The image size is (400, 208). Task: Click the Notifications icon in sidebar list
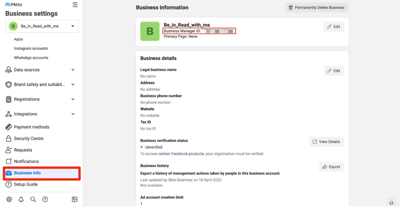pyautogui.click(x=9, y=161)
